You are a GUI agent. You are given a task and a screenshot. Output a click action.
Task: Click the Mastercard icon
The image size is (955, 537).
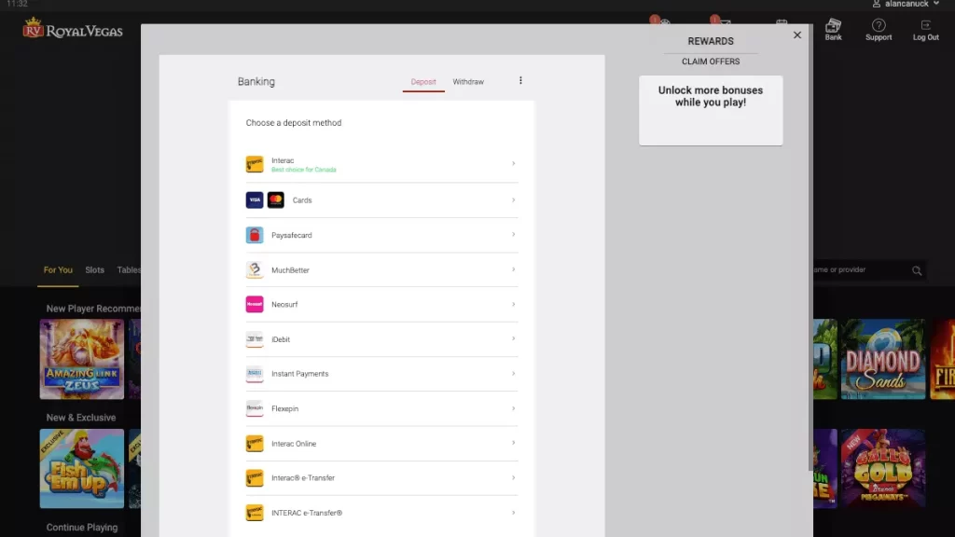click(x=276, y=200)
